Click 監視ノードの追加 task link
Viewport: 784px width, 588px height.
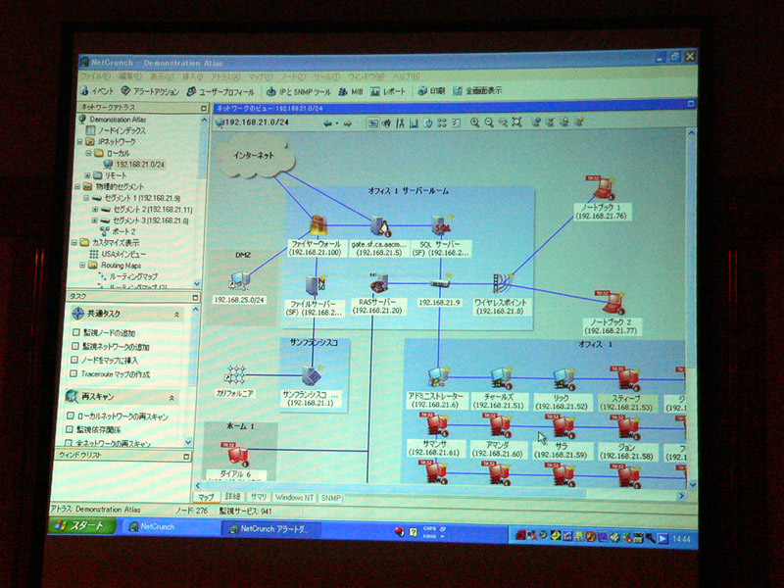coord(109,333)
